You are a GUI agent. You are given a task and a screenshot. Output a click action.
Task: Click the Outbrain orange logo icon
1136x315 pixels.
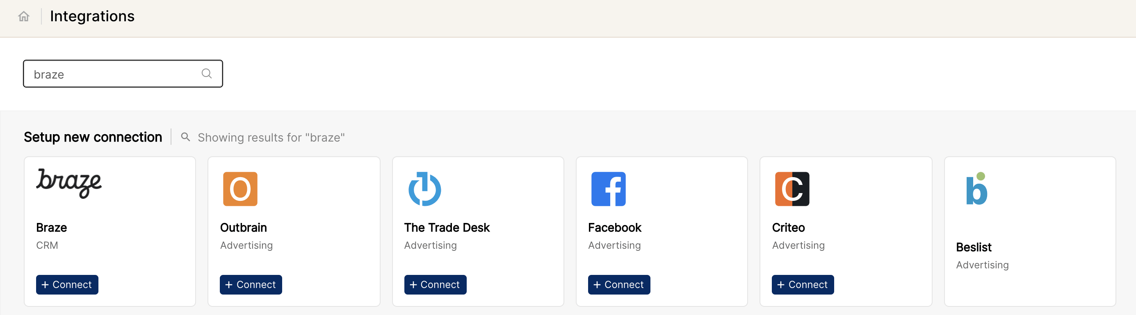coord(240,189)
